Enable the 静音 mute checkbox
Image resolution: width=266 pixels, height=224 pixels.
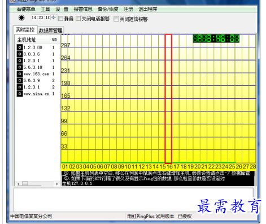[60, 19]
